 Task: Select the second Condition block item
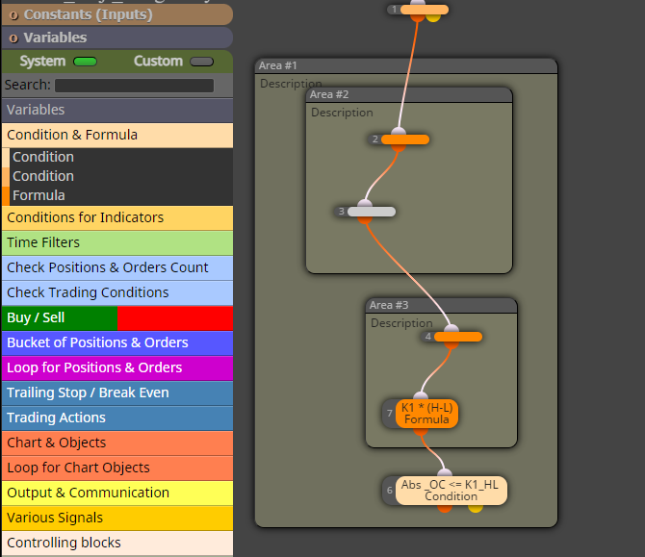coord(117,176)
